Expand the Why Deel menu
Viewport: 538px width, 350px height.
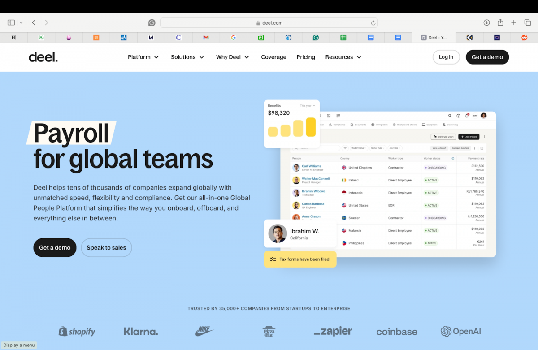233,57
